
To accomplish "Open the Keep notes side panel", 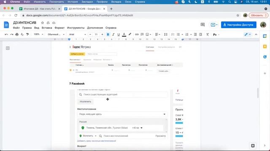I will pos(265,47).
